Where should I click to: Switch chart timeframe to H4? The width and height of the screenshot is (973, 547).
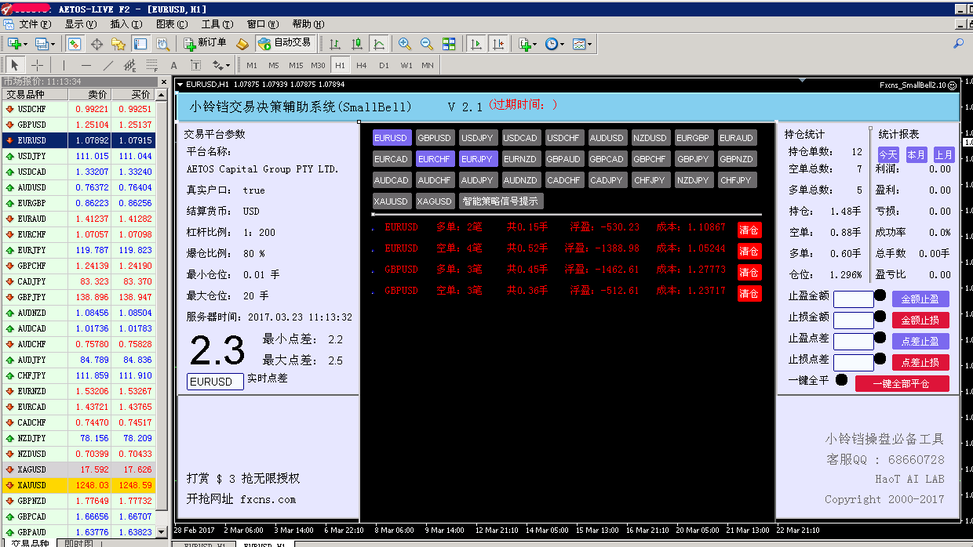click(x=362, y=65)
